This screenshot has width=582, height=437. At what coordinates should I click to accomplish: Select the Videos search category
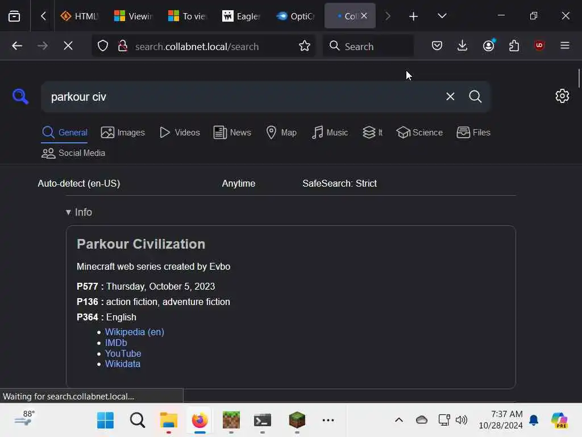[180, 133]
